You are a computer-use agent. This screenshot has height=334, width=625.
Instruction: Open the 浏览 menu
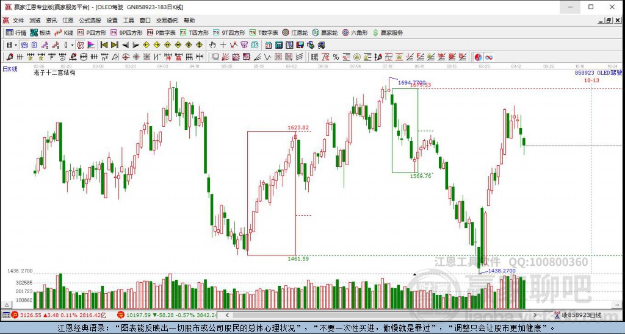coord(35,20)
